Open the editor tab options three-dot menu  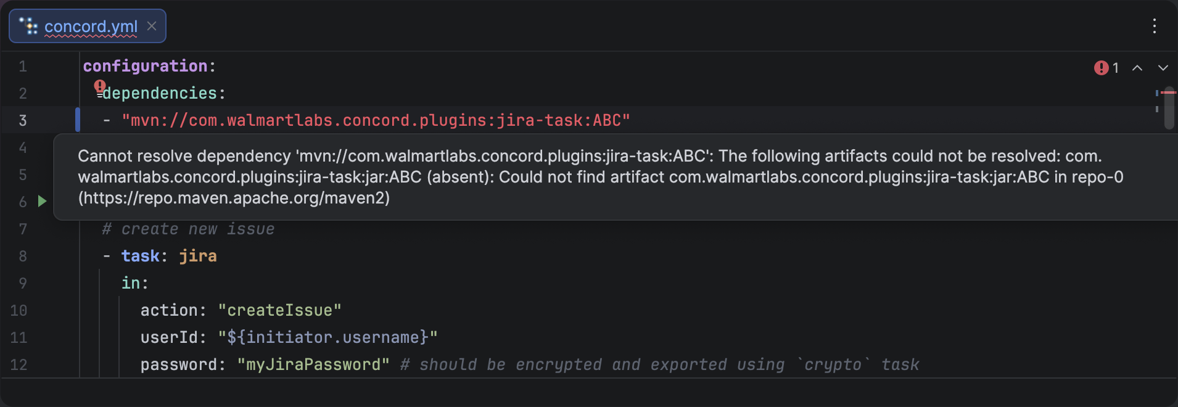pos(1155,26)
